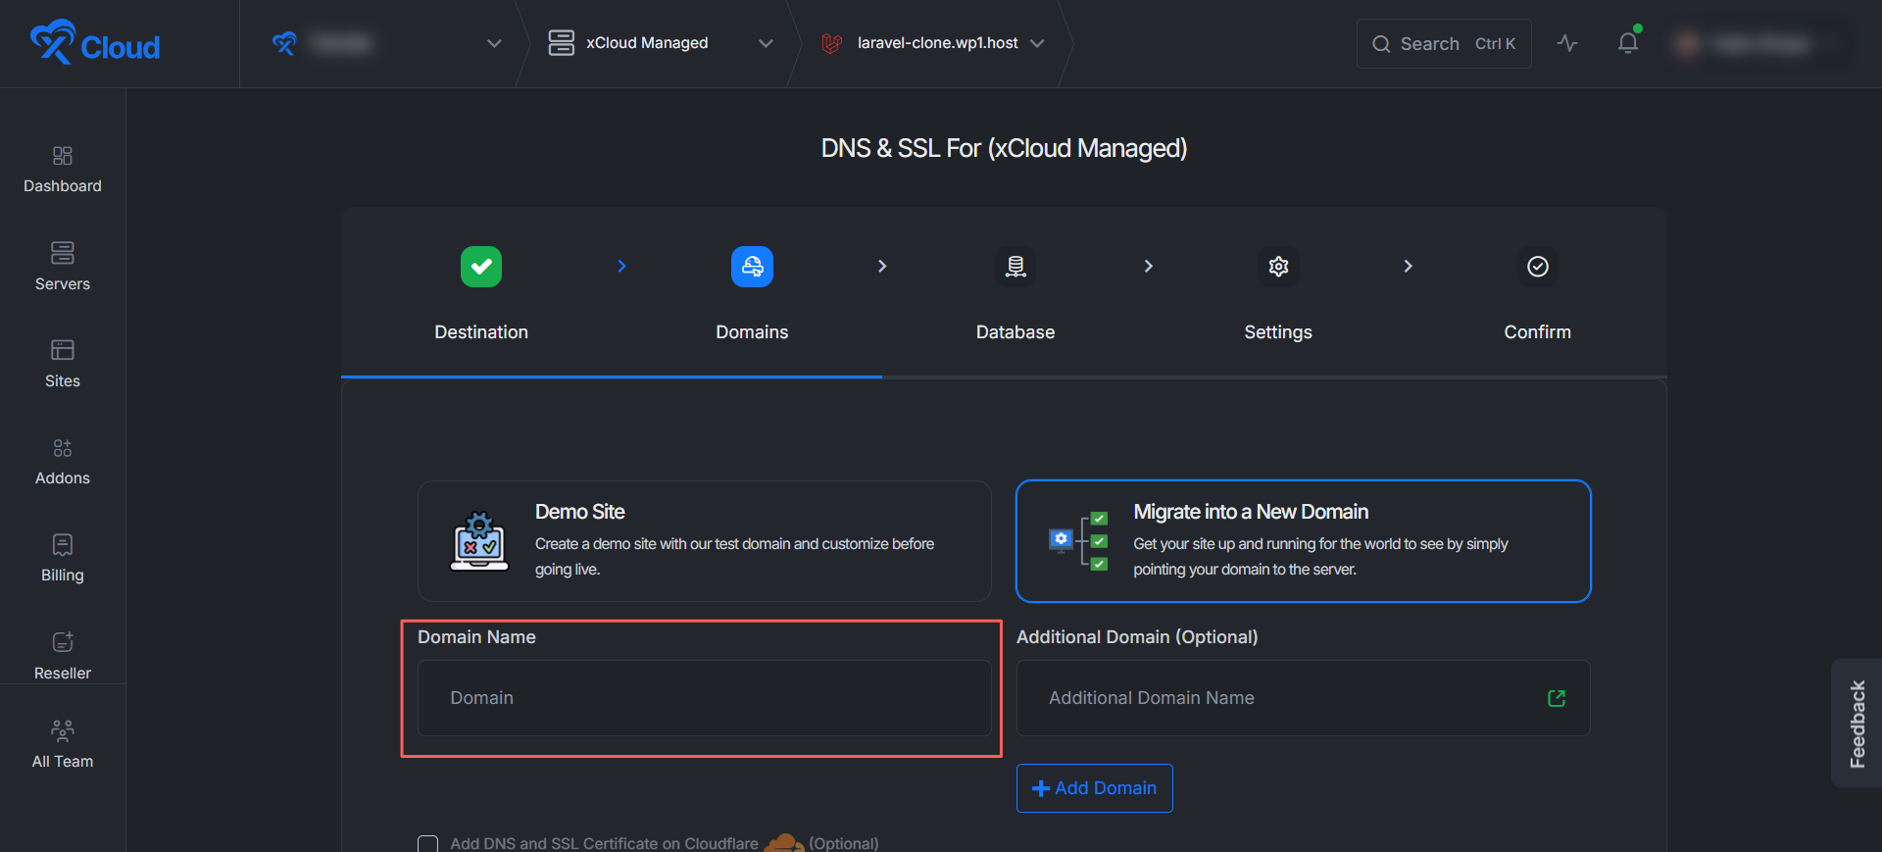This screenshot has height=852, width=1882.
Task: Click the external link icon in Additional Domain field
Action: click(1557, 698)
